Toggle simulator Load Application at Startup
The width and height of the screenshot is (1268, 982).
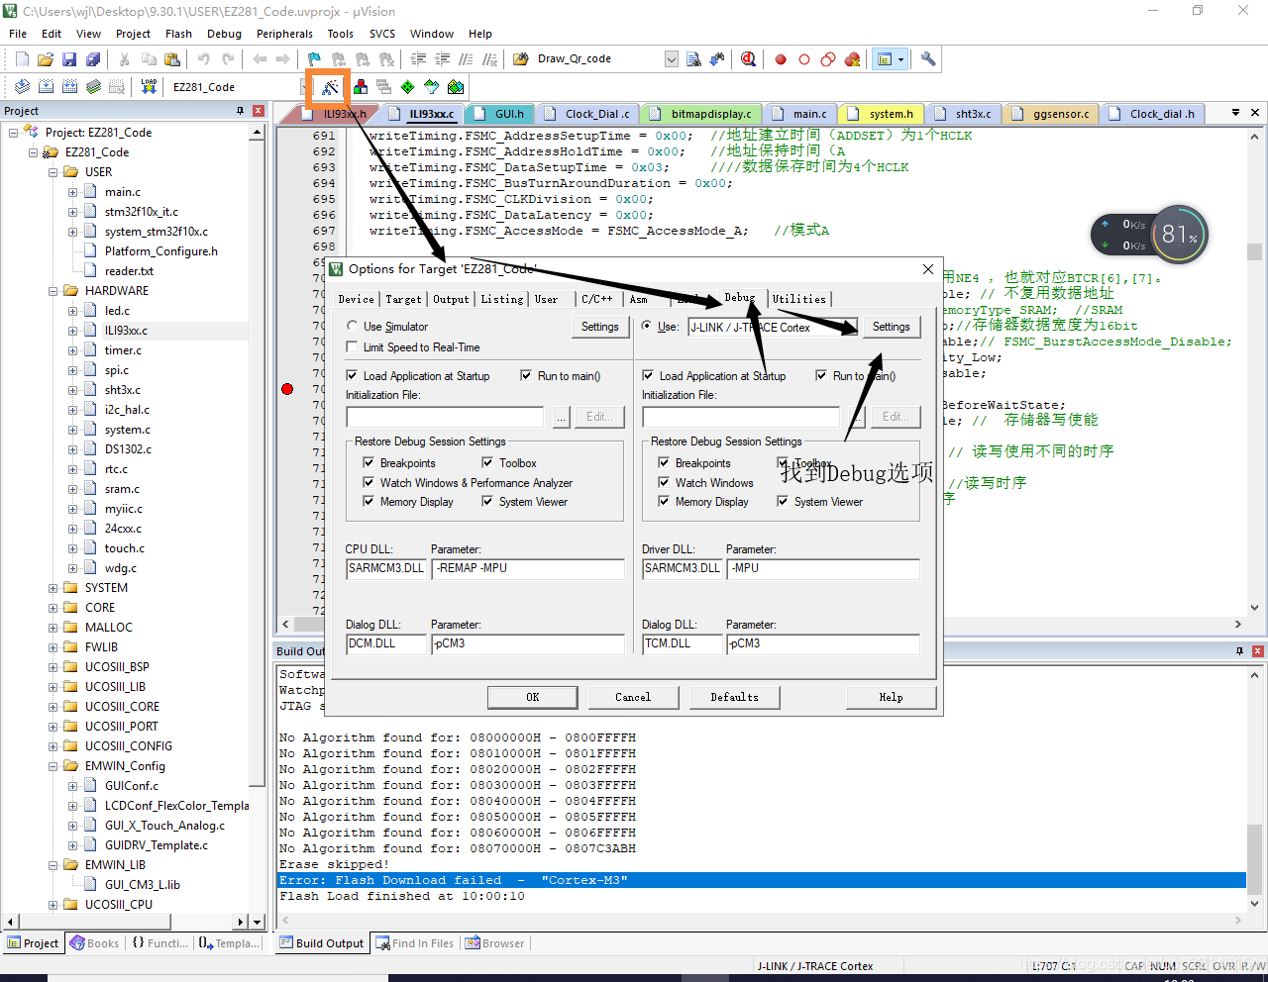(353, 376)
